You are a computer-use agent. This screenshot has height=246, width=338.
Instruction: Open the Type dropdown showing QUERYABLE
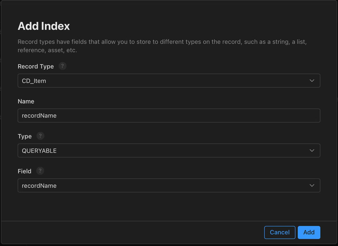point(169,150)
